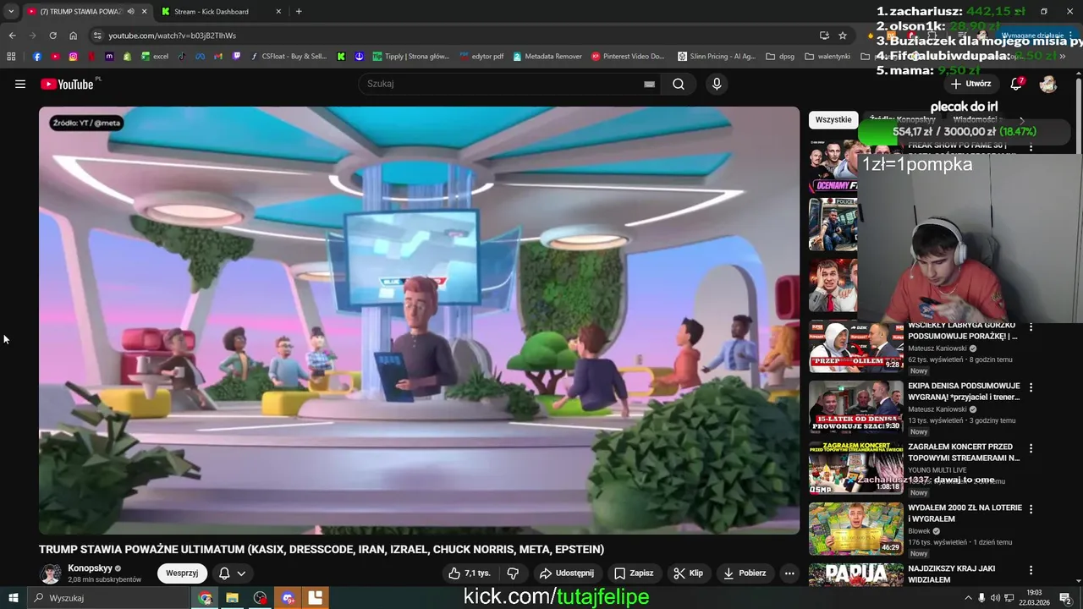Viewport: 1083px width, 609px height.
Task: Close the Stream - Kick Dashboard tab
Action: 278,12
